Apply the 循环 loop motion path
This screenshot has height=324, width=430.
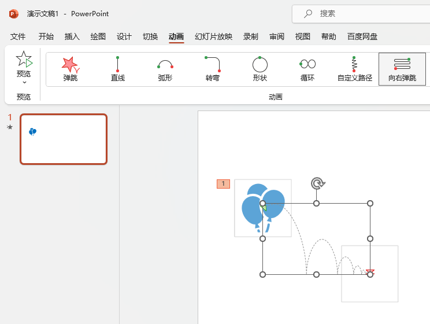point(307,69)
